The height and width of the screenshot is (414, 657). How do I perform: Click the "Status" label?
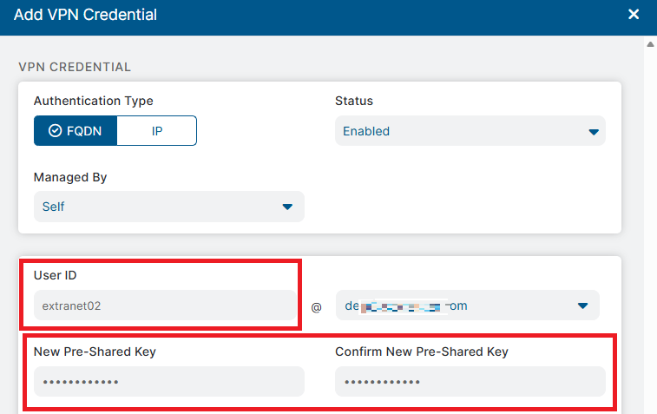coord(354,101)
